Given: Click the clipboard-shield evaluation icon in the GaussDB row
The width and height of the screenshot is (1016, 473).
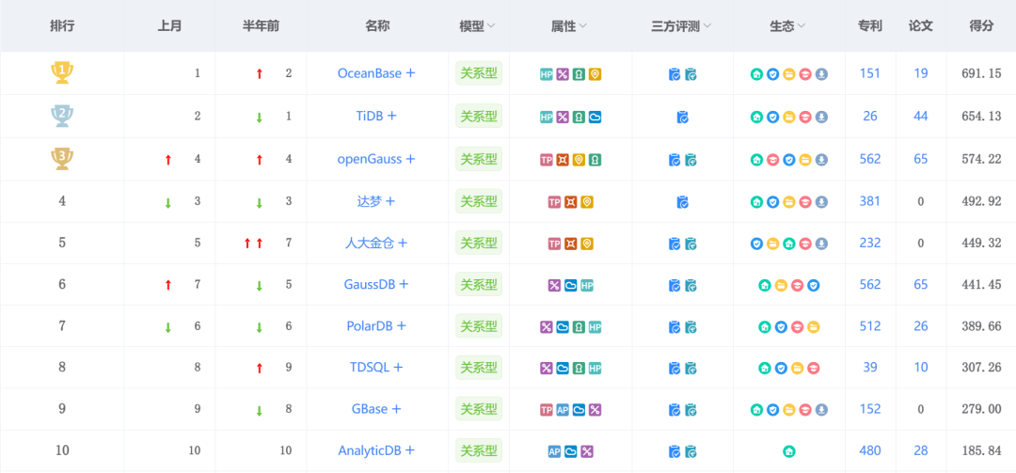Looking at the screenshot, I should pos(691,285).
